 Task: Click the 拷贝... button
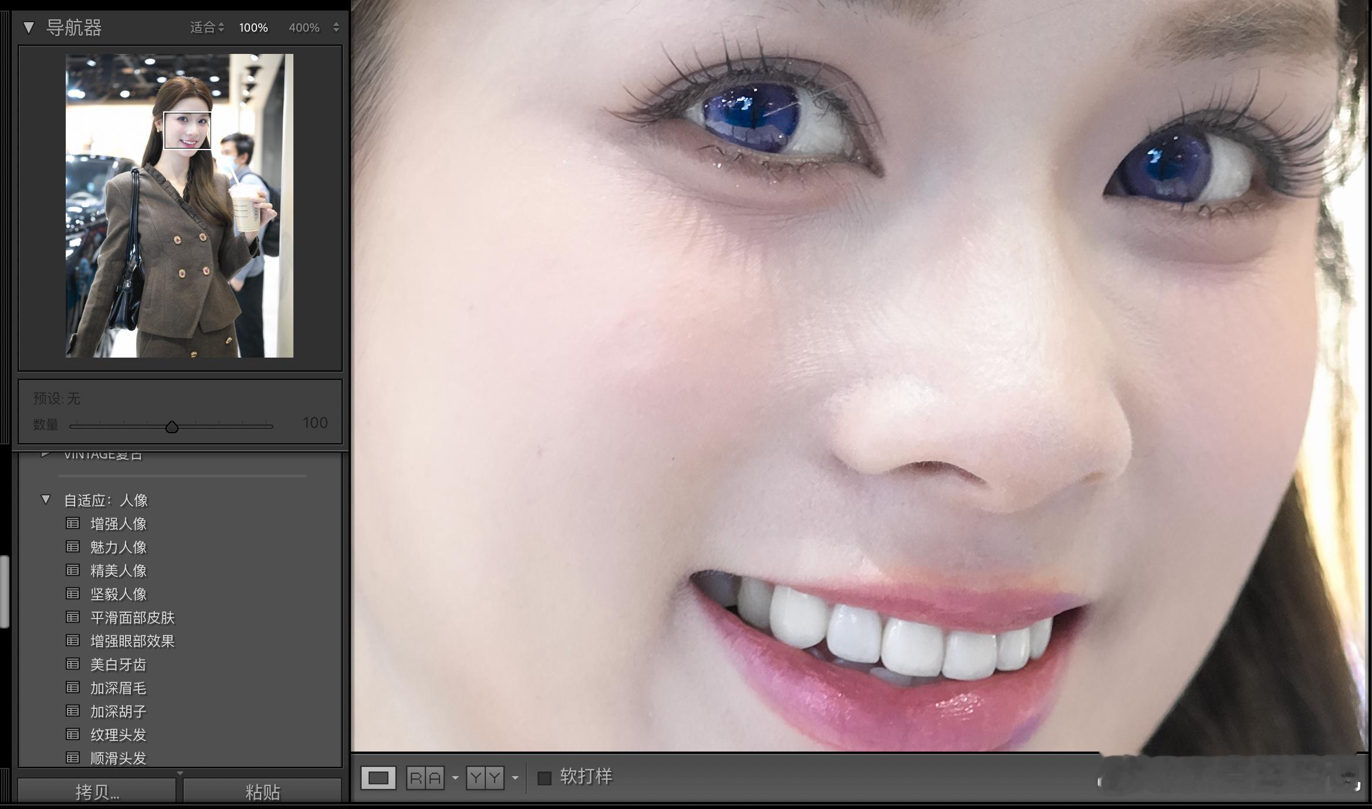tap(97, 792)
